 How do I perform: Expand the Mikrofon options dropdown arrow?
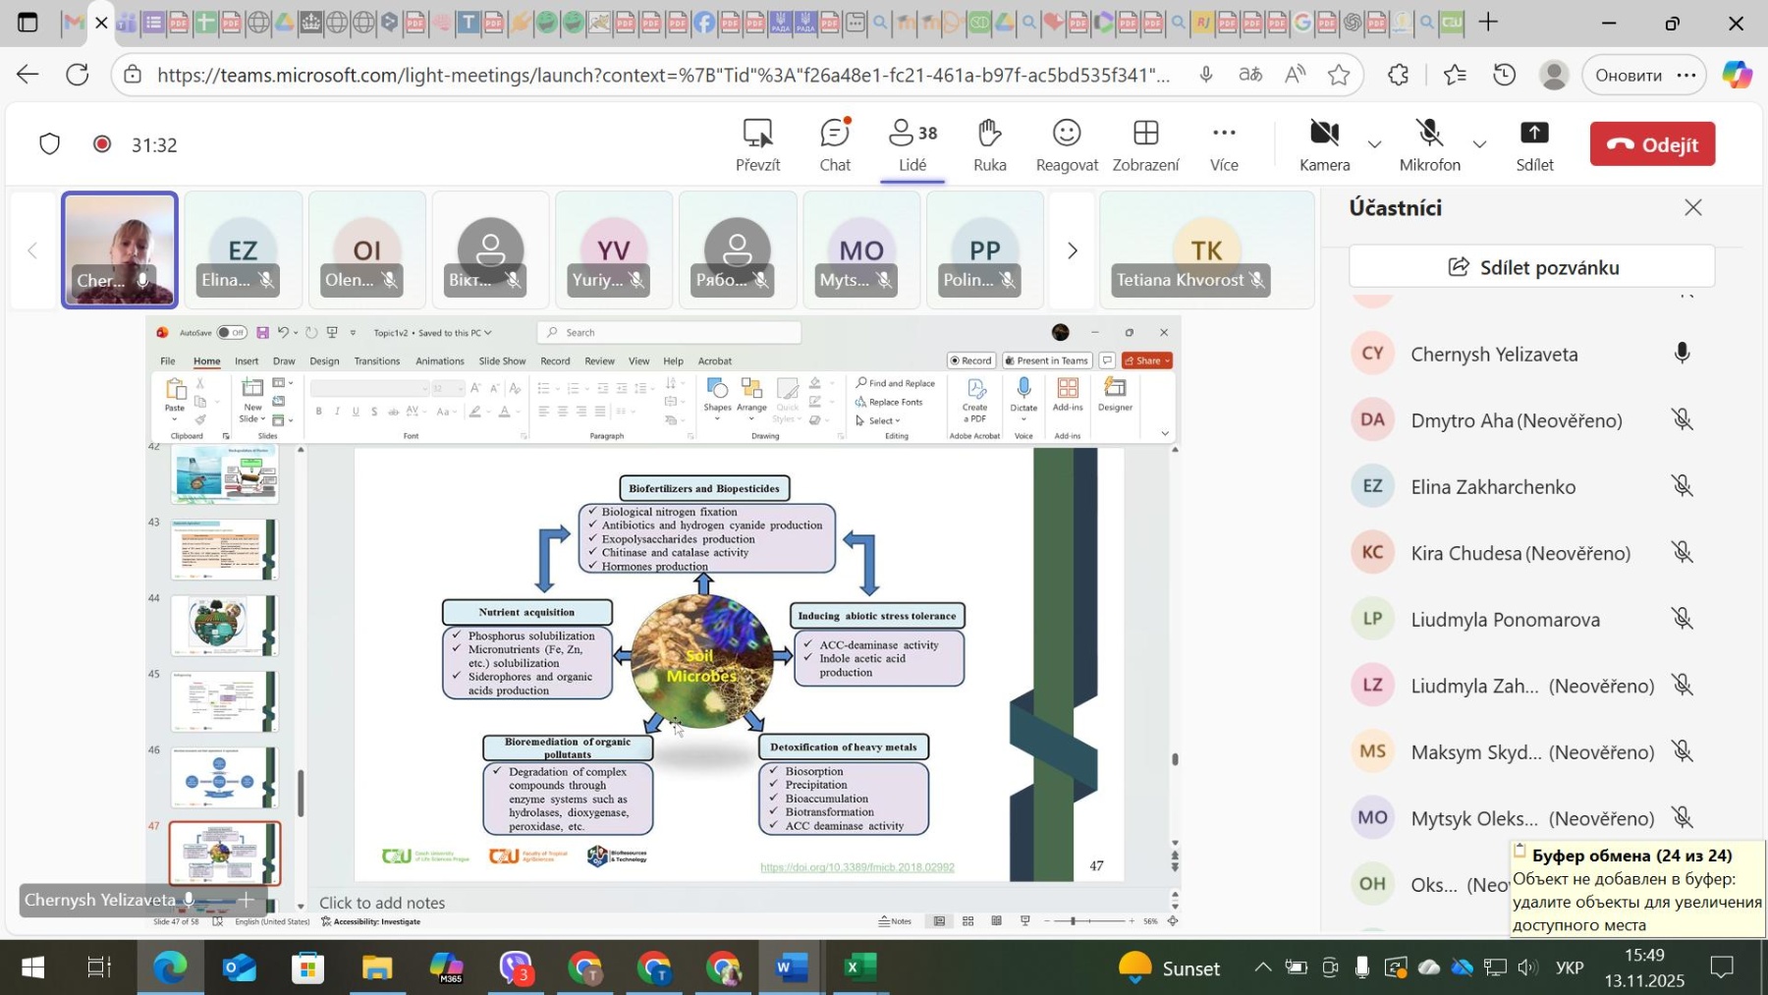point(1479,145)
